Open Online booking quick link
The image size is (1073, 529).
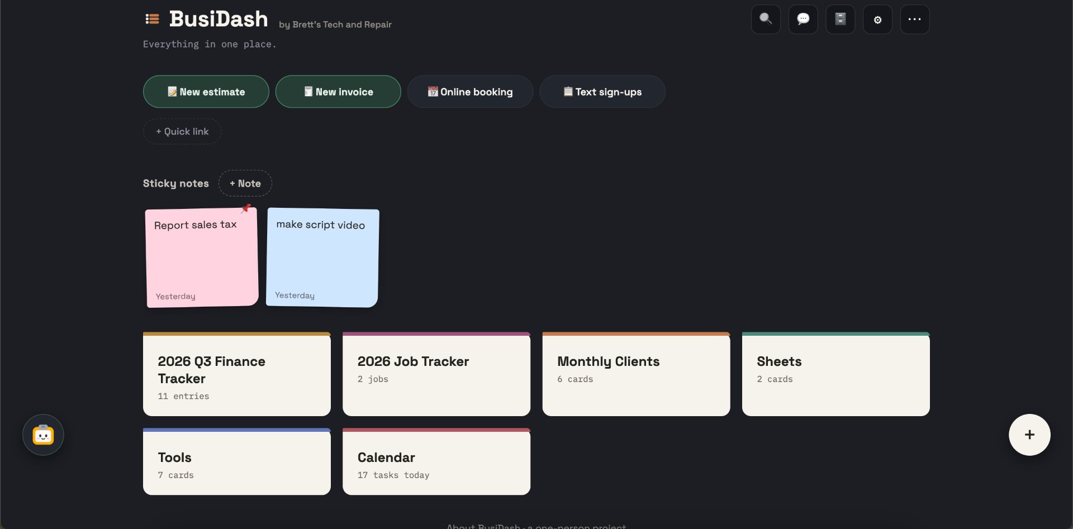(x=470, y=92)
